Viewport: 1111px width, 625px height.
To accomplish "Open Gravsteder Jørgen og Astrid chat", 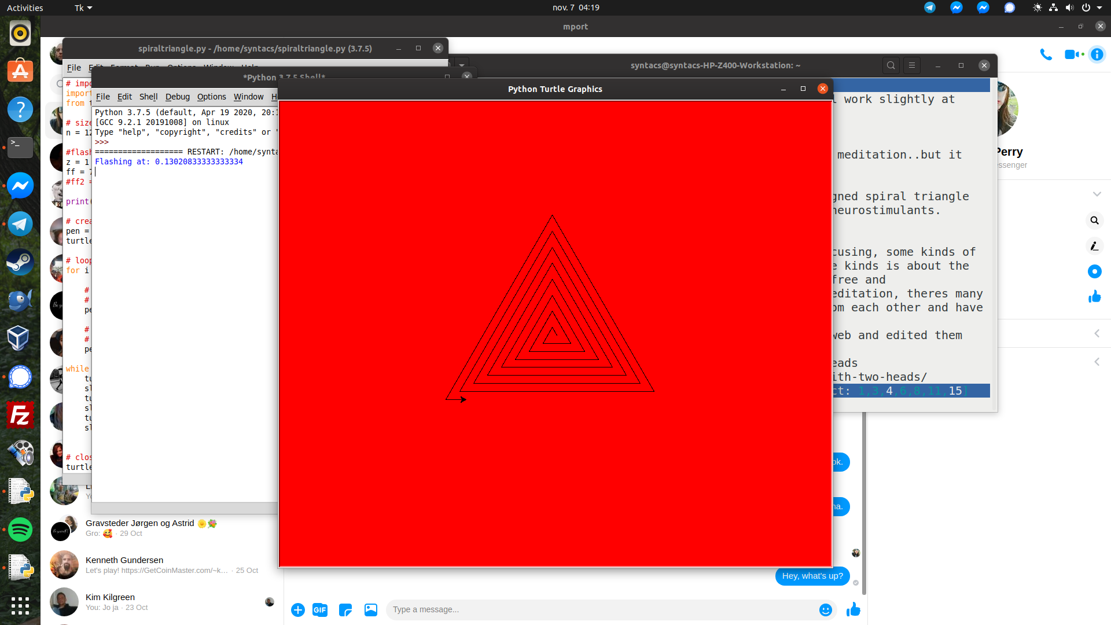I will click(x=162, y=528).
